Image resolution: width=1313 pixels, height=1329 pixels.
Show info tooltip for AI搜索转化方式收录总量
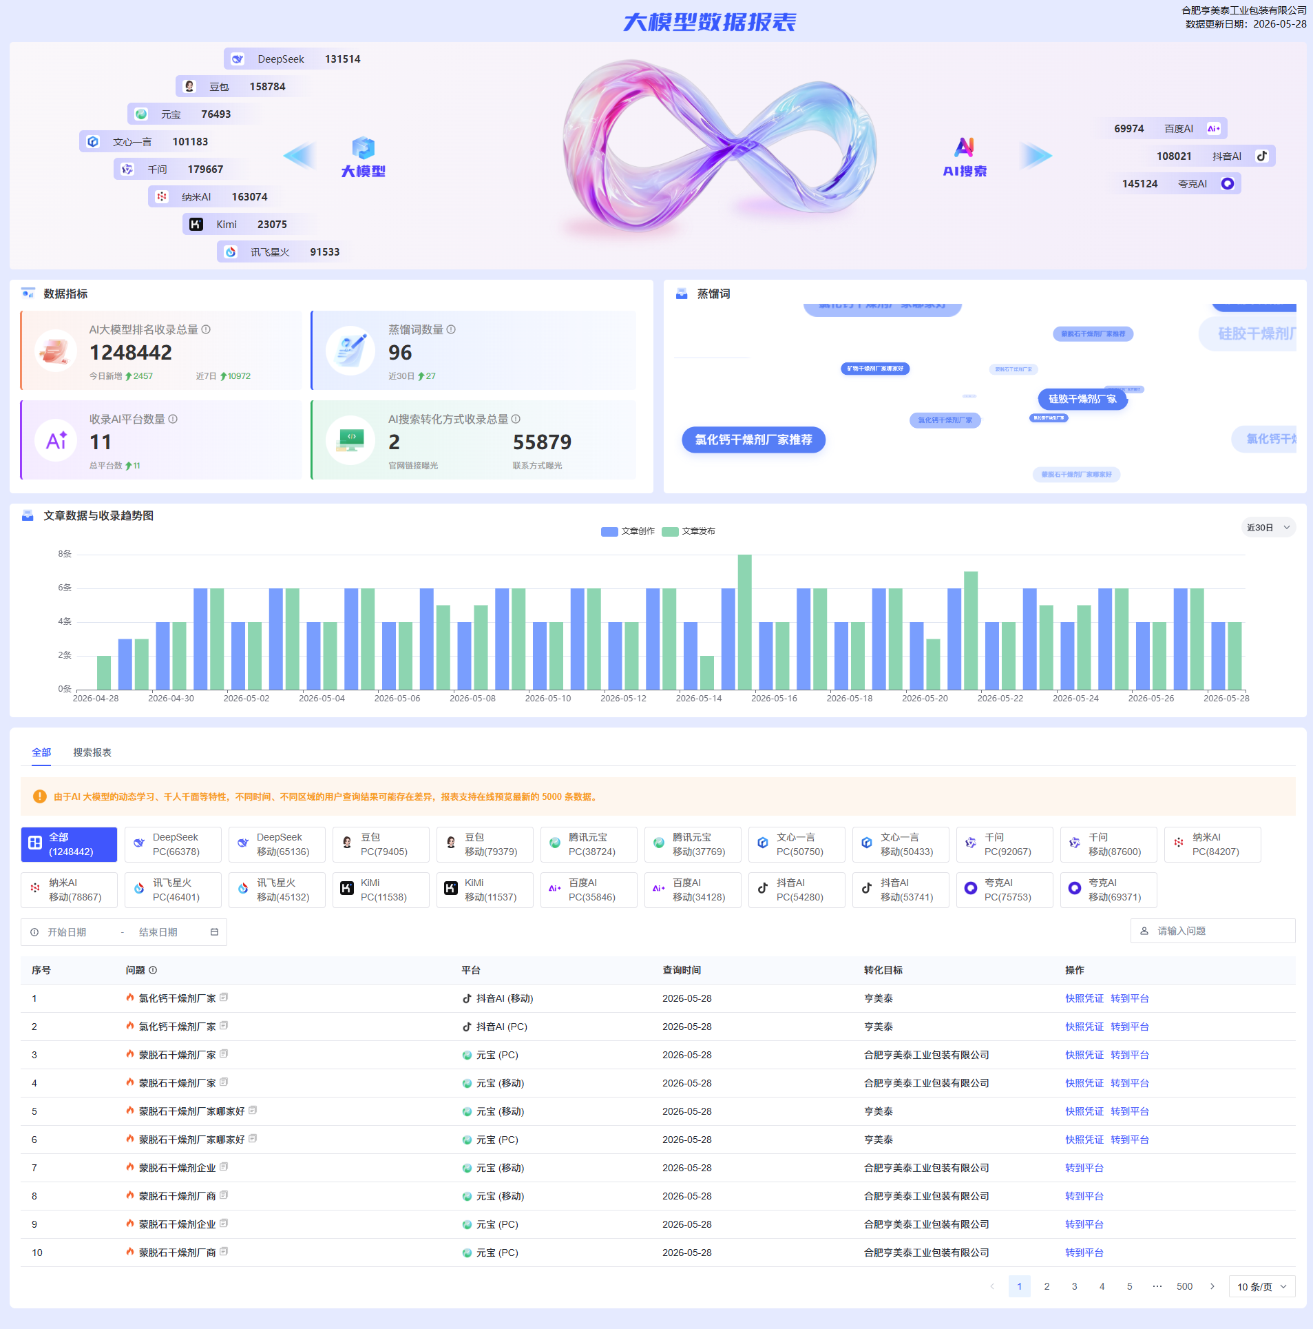tap(516, 420)
